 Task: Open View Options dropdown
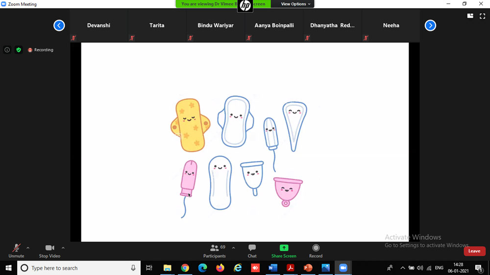[x=295, y=4]
